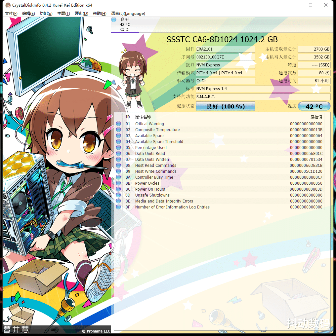336x336 pixels.
Task: Click the status orb for Data Units Read
Action: 118,153
